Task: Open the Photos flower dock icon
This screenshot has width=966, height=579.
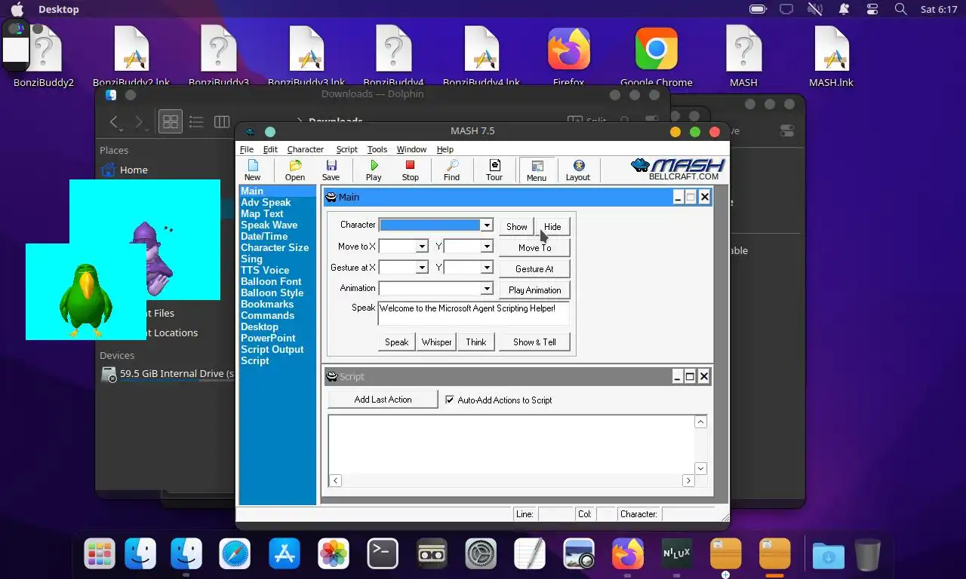Action: coord(334,554)
